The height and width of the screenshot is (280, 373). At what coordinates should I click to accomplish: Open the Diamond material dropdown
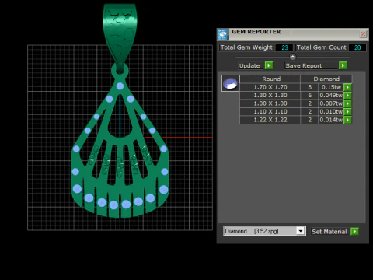301,231
